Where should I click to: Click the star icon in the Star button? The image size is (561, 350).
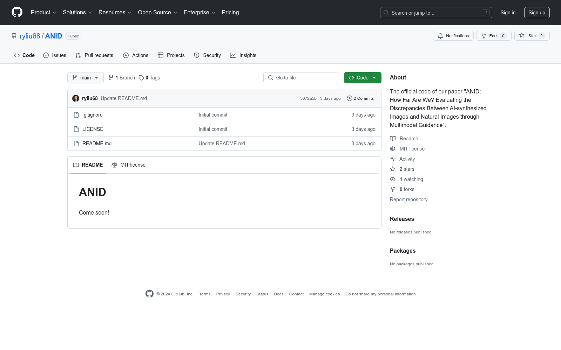[522, 35]
